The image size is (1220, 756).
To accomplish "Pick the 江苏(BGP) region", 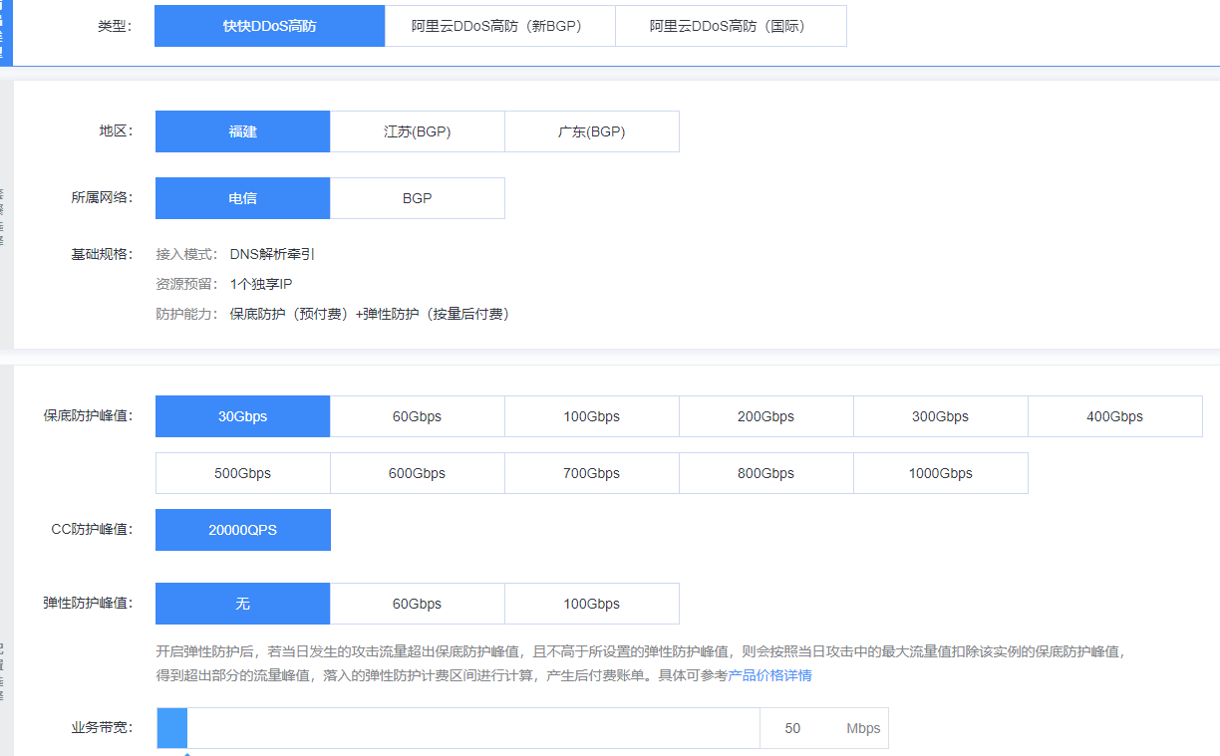I will coord(418,131).
